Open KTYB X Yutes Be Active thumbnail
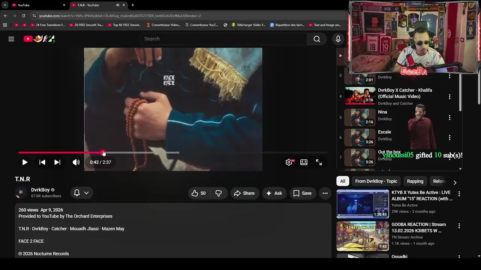This screenshot has width=481, height=270. tap(363, 204)
